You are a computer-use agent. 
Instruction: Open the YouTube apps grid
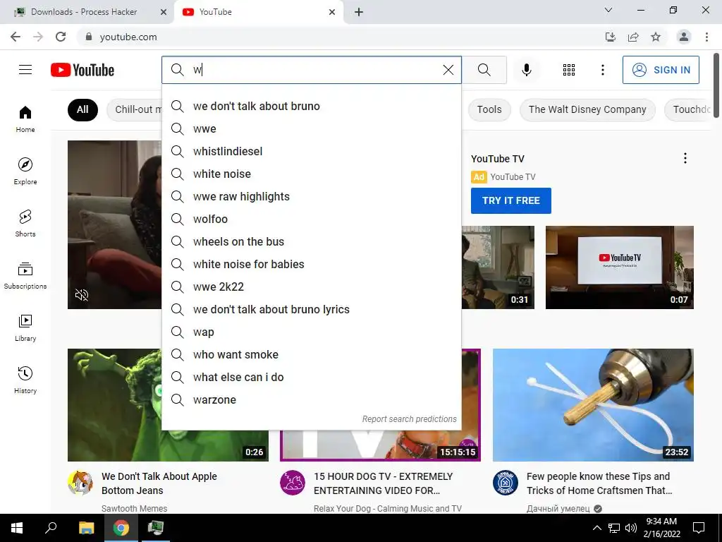(569, 70)
